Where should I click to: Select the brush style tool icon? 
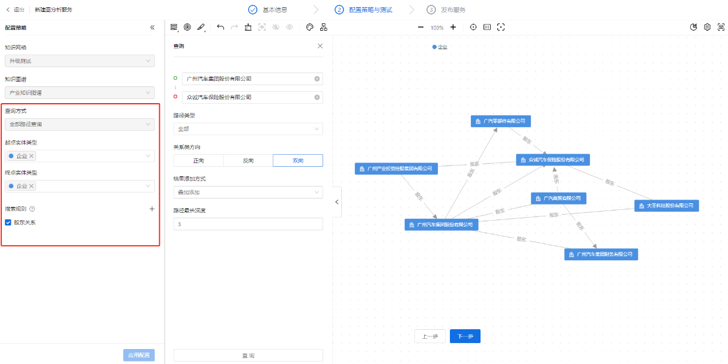[x=201, y=27]
